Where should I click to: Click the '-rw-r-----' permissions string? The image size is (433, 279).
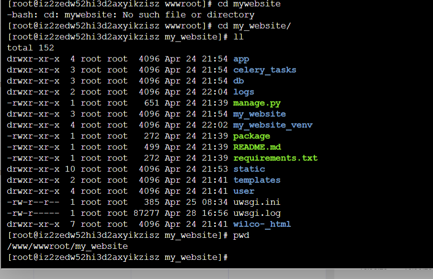(33, 213)
